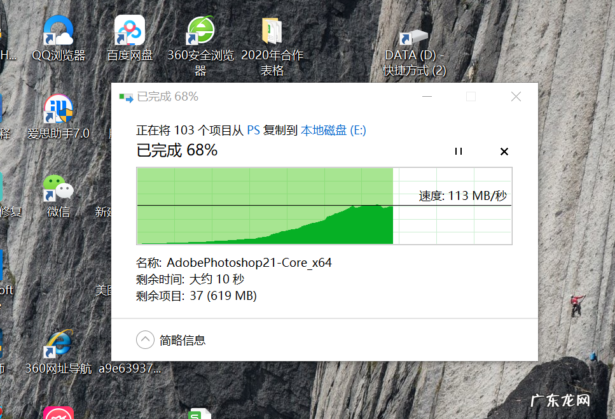Image resolution: width=615 pixels, height=419 pixels.
Task: Collapse the 简略信息 details panel
Action: [145, 339]
